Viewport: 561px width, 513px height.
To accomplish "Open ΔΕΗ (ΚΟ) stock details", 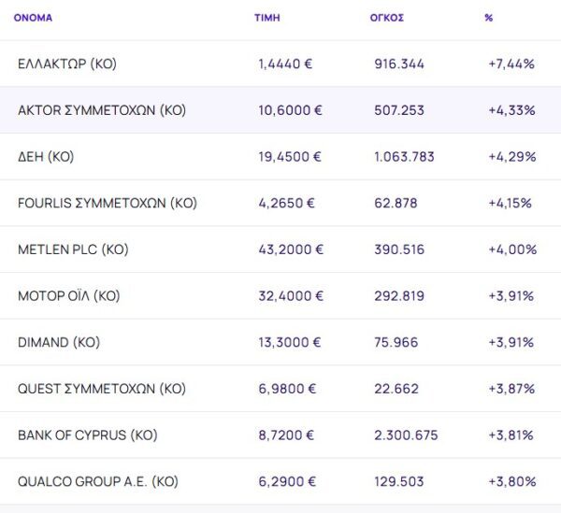I will [x=46, y=157].
